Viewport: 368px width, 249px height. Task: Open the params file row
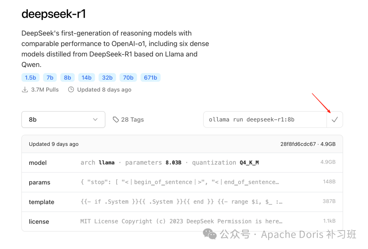[x=182, y=182]
